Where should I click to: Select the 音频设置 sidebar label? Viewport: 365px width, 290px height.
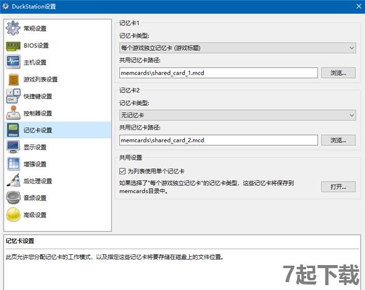35,198
